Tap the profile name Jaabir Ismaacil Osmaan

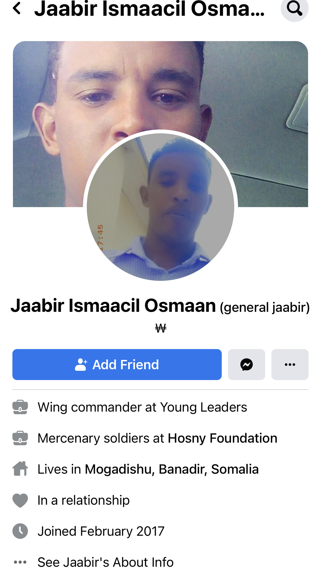point(113,306)
